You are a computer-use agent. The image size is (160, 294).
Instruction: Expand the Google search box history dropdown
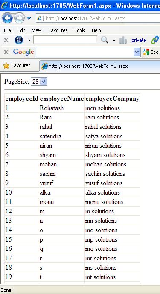coord(137,52)
